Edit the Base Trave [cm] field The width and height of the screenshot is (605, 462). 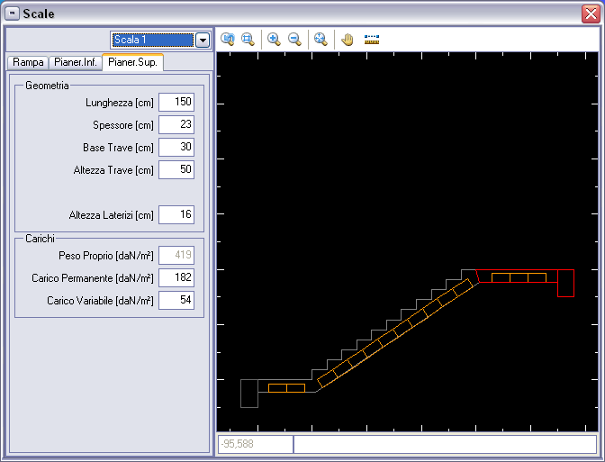(x=176, y=148)
